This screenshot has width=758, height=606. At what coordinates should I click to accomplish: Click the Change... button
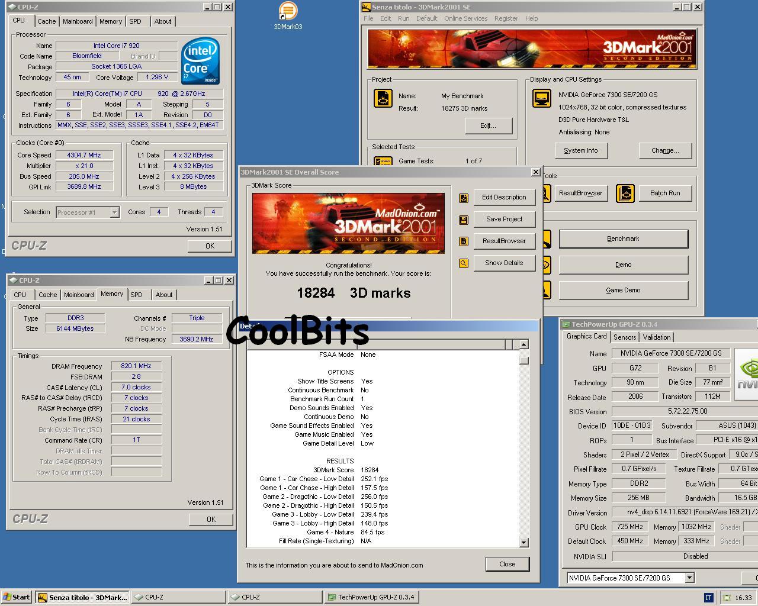[x=665, y=150]
